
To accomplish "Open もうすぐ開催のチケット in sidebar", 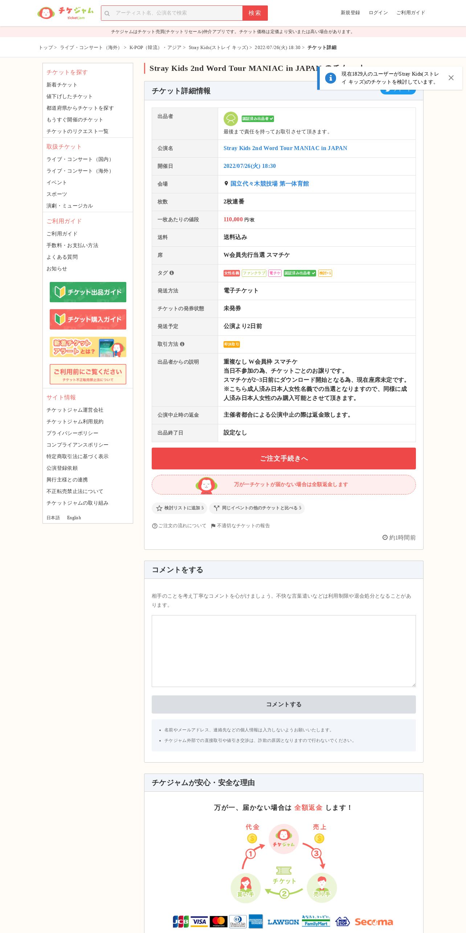I will point(75,120).
